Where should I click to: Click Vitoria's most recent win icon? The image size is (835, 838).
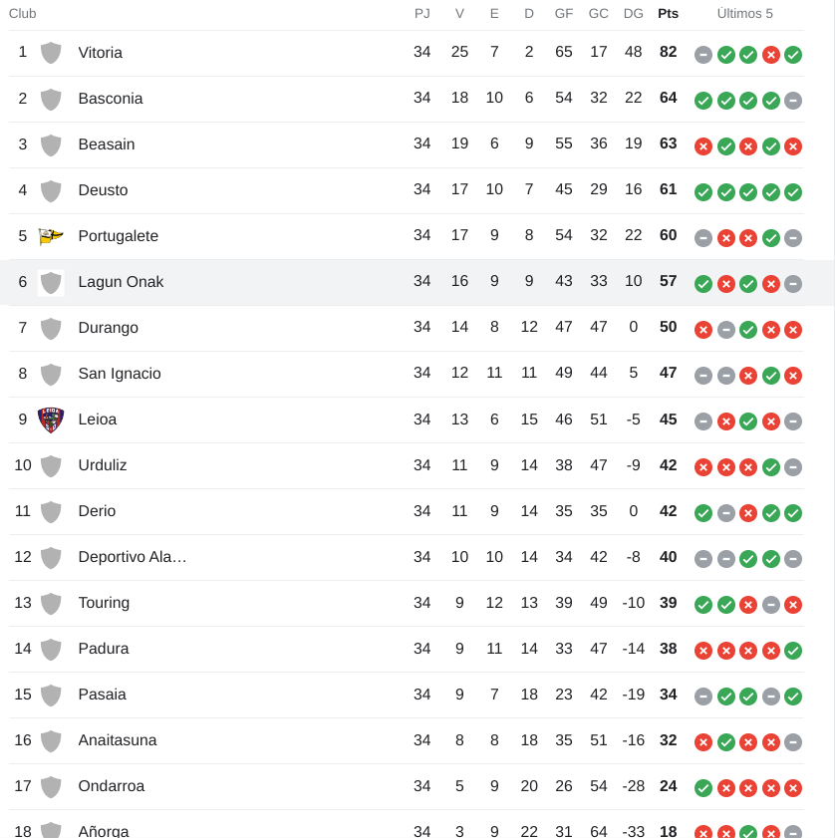pyautogui.click(x=793, y=55)
